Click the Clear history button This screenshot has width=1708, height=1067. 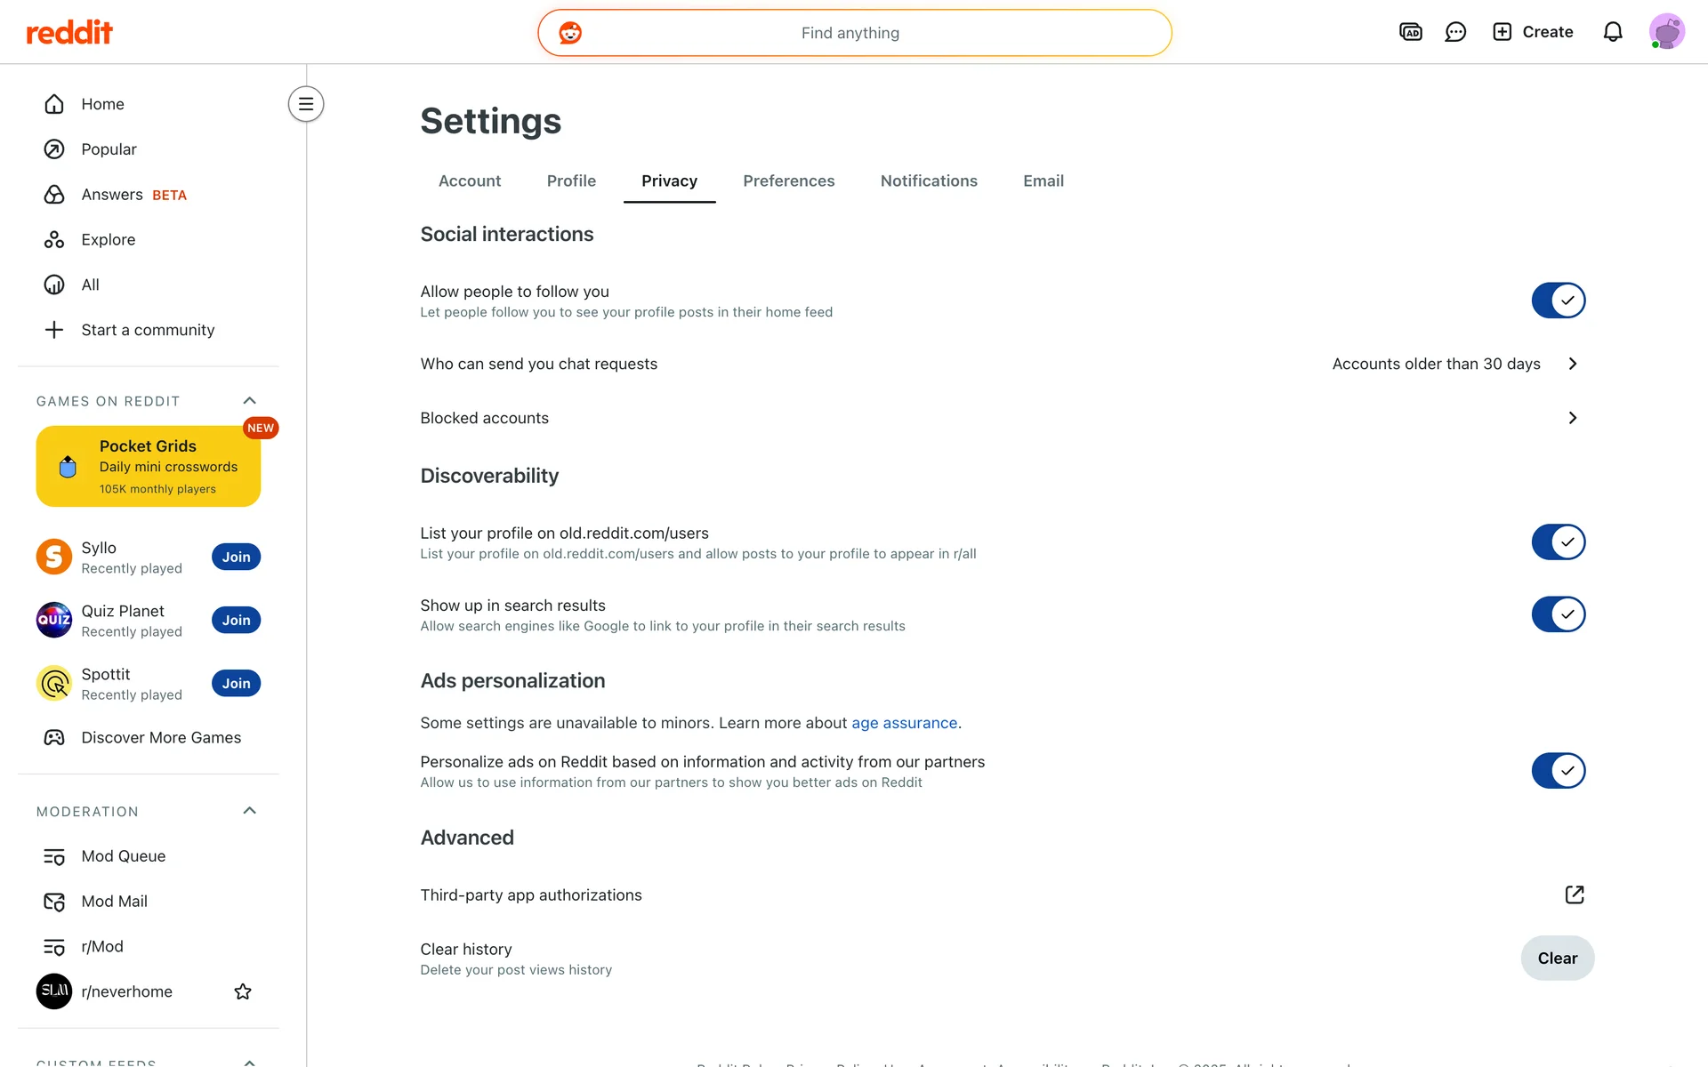tap(1557, 959)
